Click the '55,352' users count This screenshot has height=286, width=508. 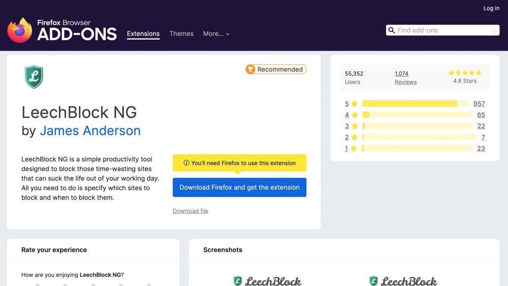pyautogui.click(x=354, y=74)
